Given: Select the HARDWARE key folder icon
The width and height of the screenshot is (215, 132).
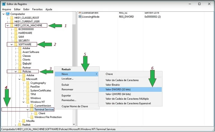Looking at the screenshot, I should pos(16,33).
